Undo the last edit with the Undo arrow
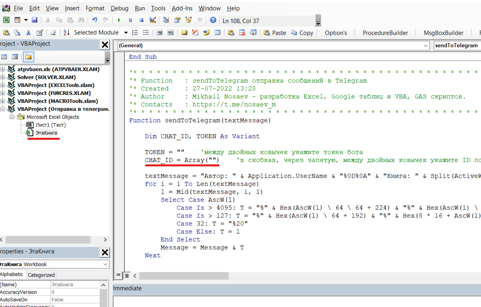The height and width of the screenshot is (307, 481). pyautogui.click(x=95, y=20)
